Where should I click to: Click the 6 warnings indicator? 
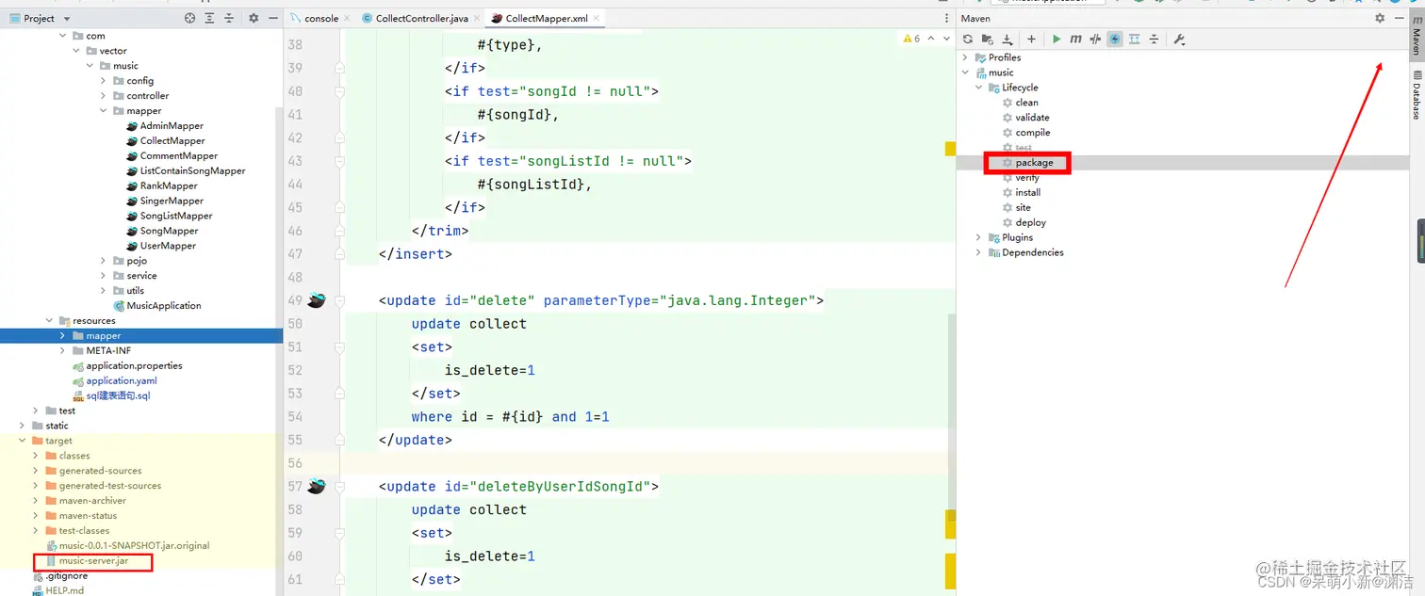point(911,39)
